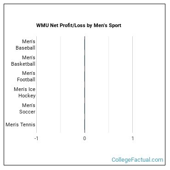Screen dimensions: 170x170
Task: Click the 1 tick label on x-axis
Action: (x=133, y=138)
